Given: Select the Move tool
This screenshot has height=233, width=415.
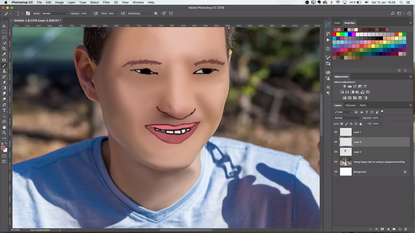Looking at the screenshot, I should (x=4, y=26).
